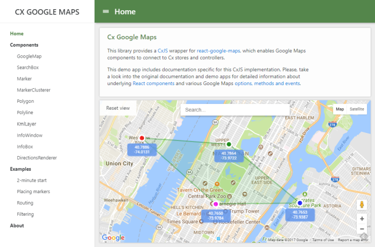Viewport: 375px width, 247px height.
Task: Select the Map view type button
Action: click(340, 109)
